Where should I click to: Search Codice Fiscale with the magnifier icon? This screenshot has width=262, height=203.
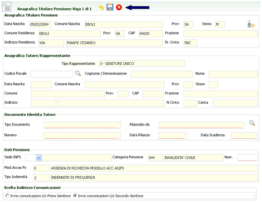(x=78, y=73)
